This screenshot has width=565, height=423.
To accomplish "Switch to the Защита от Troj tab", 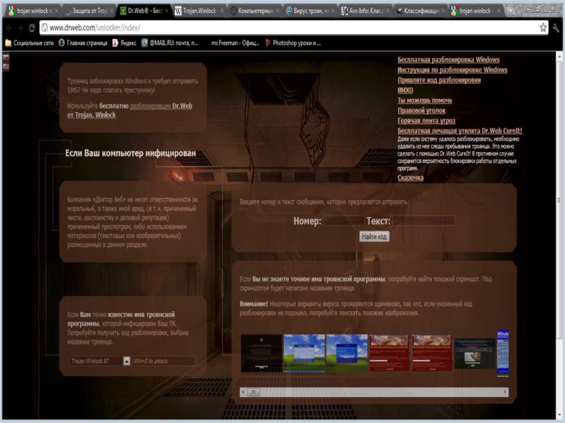I will 90,11.
